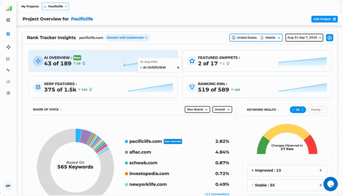Click the chat support bubble icon
The image size is (343, 196).
point(330,184)
